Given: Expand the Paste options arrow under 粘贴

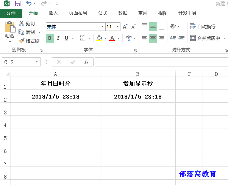Looking at the screenshot, I should (10, 42).
